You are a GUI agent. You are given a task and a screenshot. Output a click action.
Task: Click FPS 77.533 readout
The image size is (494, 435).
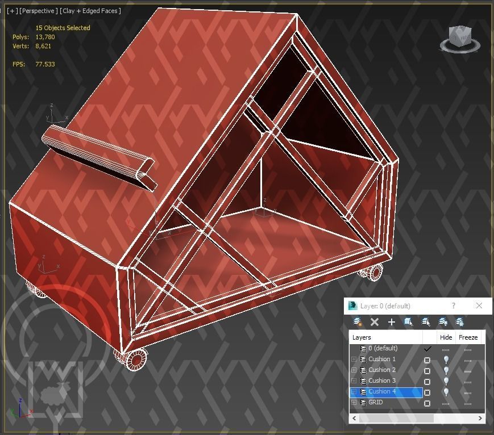tap(34, 64)
